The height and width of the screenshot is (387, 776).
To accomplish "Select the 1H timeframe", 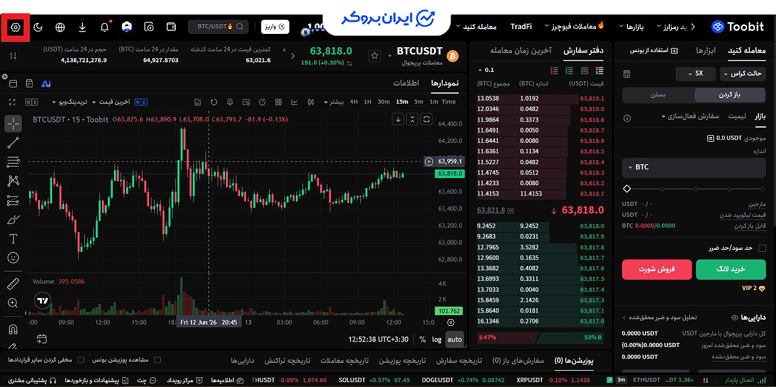I will 367,102.
